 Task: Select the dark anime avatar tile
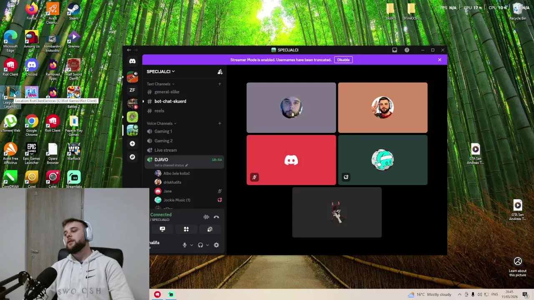[x=337, y=212]
